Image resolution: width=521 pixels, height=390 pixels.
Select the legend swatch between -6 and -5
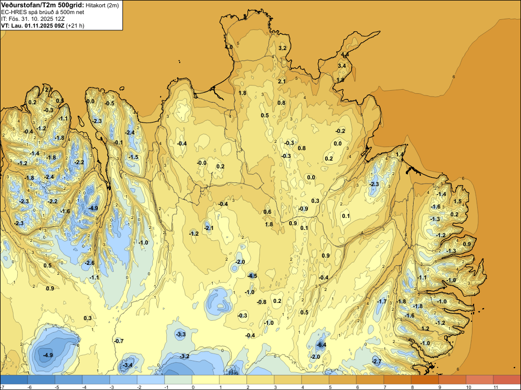point(41,380)
